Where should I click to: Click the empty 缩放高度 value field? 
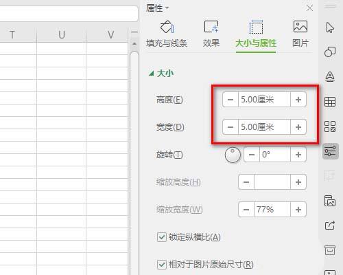point(272,182)
